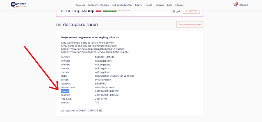Image resolution: width=262 pixels, height=122 pixels.
Task: Click the person label
Action: (65, 80)
